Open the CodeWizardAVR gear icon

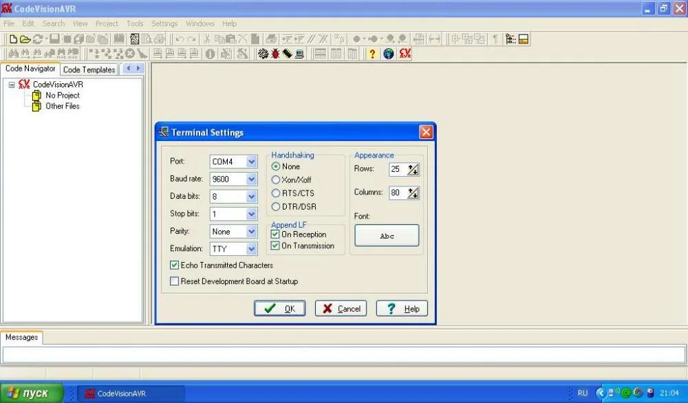pos(263,54)
